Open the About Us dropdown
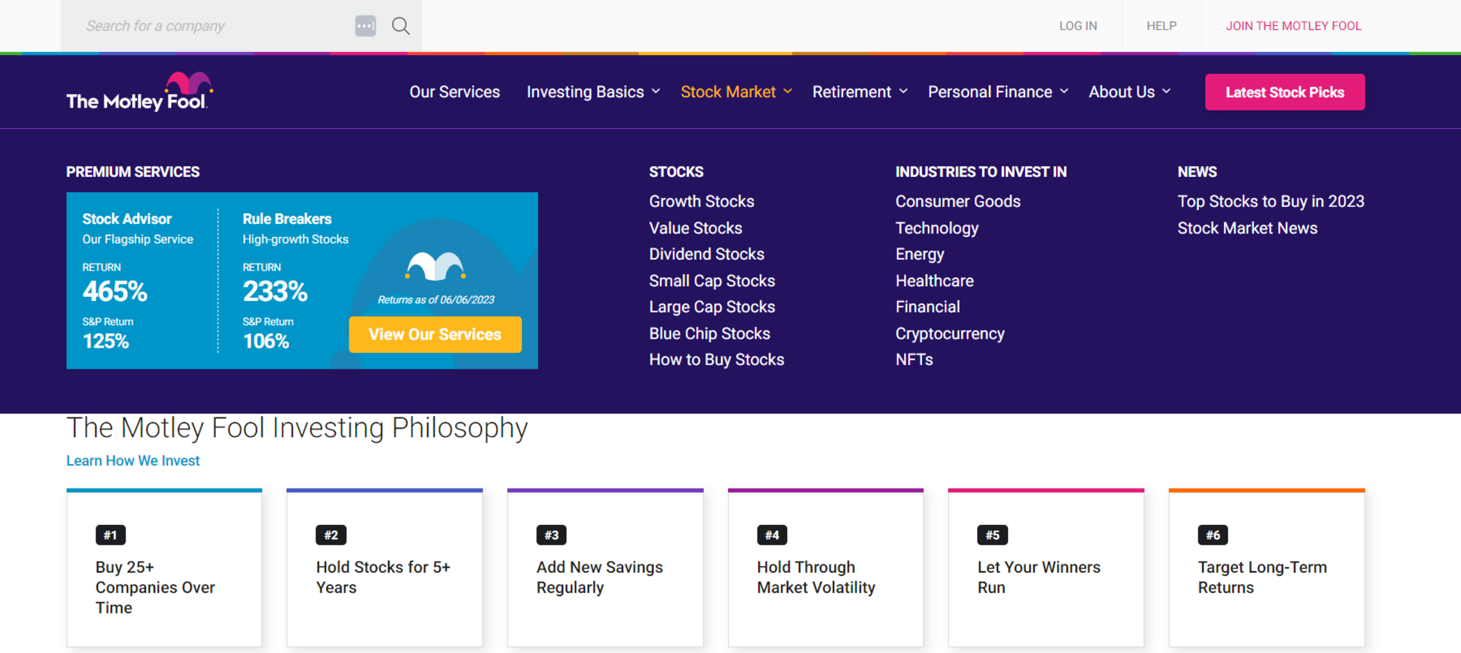Screen dimensions: 1461x653 [x=1129, y=92]
